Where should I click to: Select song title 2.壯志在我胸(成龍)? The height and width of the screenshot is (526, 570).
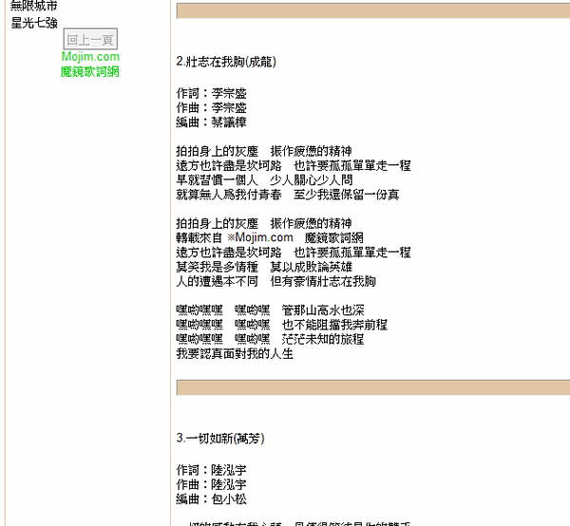click(226, 62)
